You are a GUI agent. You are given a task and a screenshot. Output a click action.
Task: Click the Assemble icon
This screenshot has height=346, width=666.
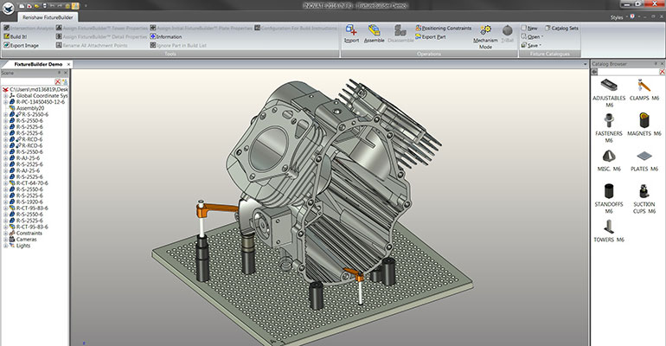click(374, 30)
